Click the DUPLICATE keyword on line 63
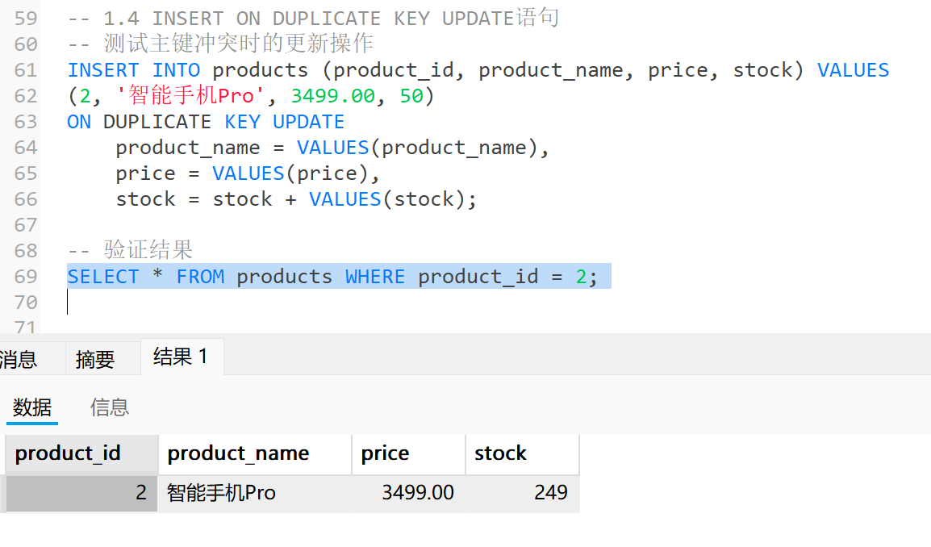931x547 pixels. (x=157, y=122)
